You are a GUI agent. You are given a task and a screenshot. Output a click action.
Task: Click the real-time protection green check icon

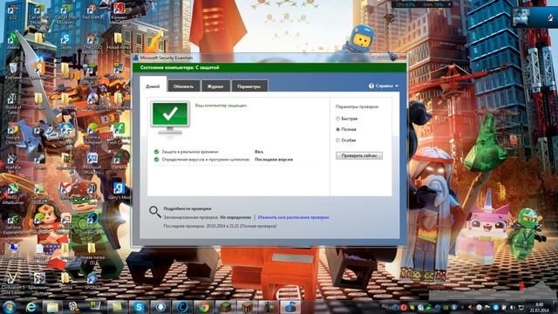point(156,152)
